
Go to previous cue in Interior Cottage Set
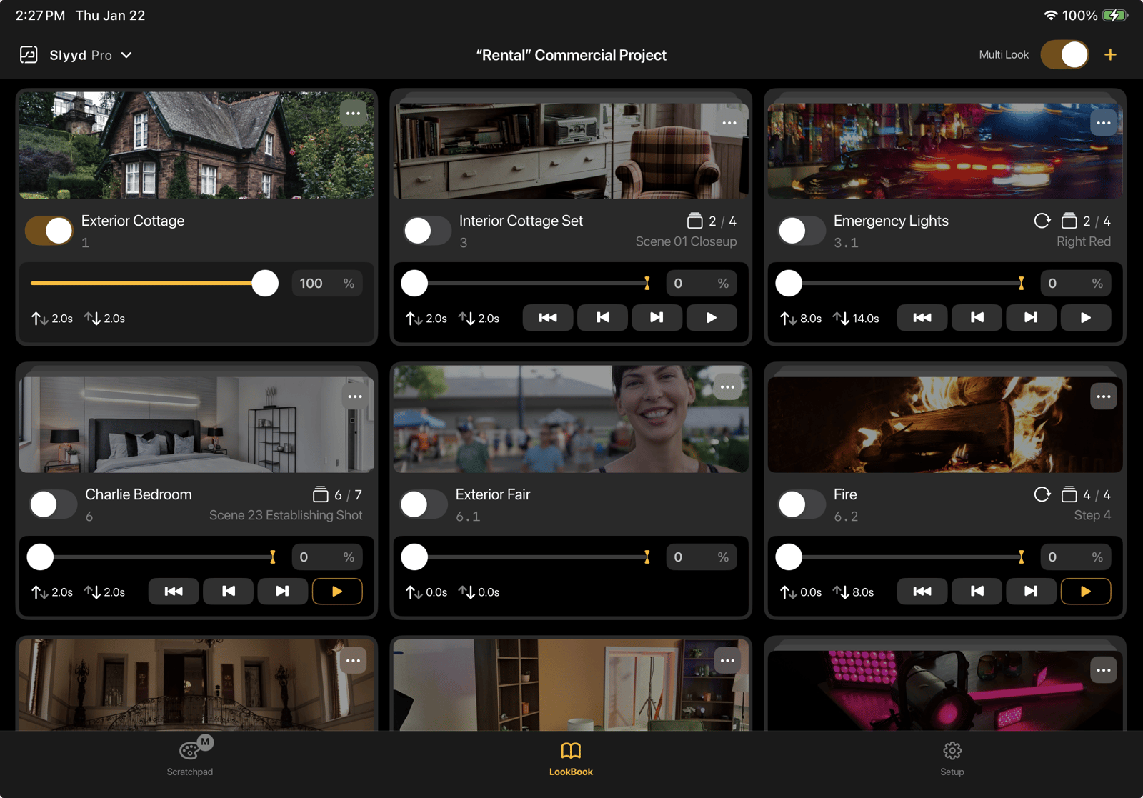[x=602, y=318]
